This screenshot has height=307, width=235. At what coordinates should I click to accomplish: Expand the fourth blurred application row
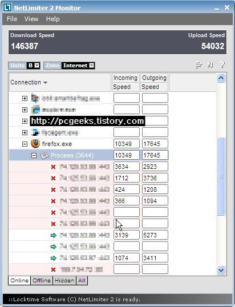tap(25, 132)
